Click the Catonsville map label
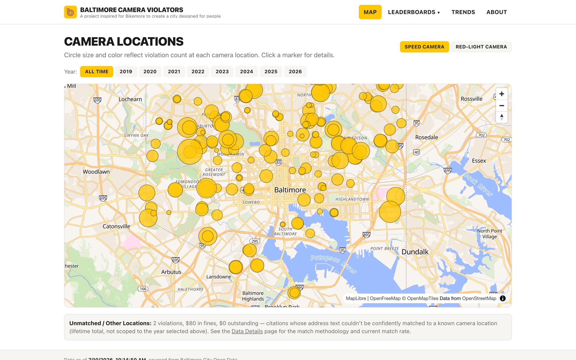The height and width of the screenshot is (360, 576). click(116, 226)
